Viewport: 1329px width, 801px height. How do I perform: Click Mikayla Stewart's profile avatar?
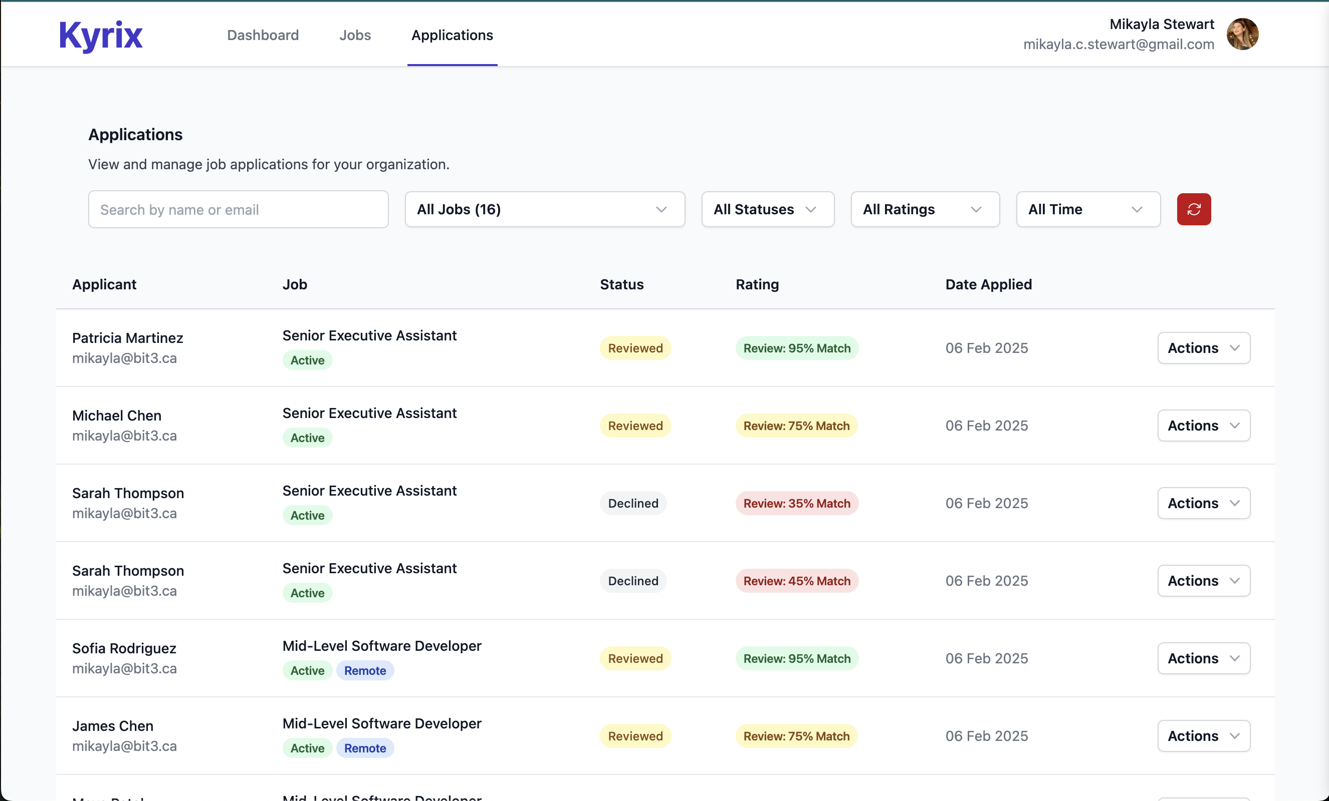[1242, 34]
